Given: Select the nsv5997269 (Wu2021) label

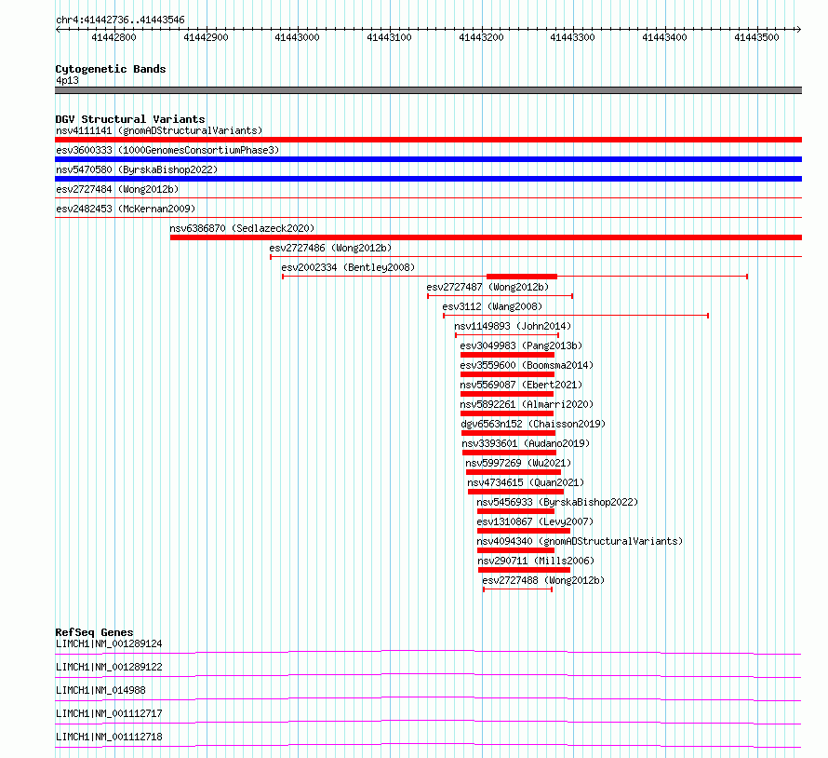Looking at the screenshot, I should [x=518, y=463].
